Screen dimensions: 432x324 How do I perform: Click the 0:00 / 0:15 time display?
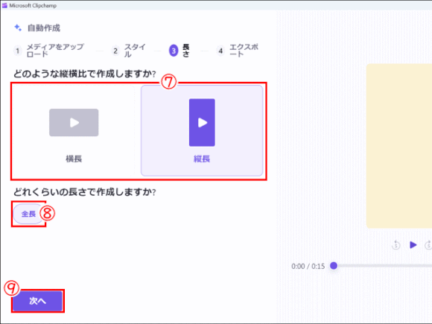pos(308,266)
